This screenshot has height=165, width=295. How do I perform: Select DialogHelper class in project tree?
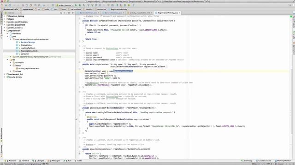click(26, 45)
